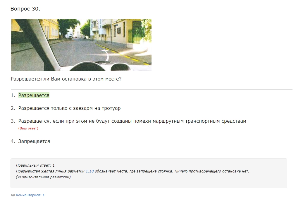Select answer 'Разрешается'

[34, 95]
